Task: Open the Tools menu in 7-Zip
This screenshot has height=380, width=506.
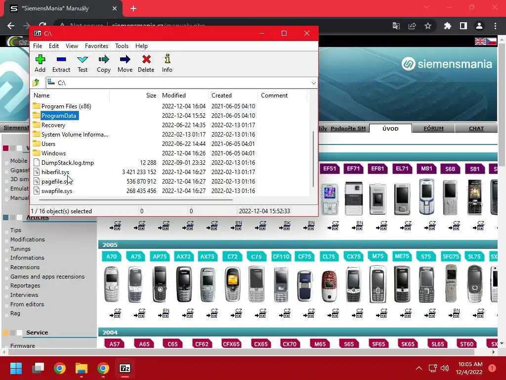Action: tap(122, 46)
